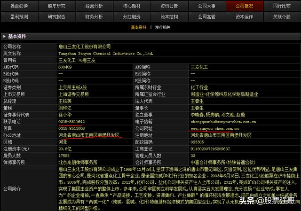Click office address 河北省唐山市丰南区南堡开发区

89,135
